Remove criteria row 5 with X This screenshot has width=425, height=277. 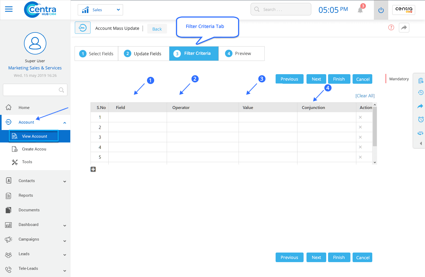click(x=360, y=157)
